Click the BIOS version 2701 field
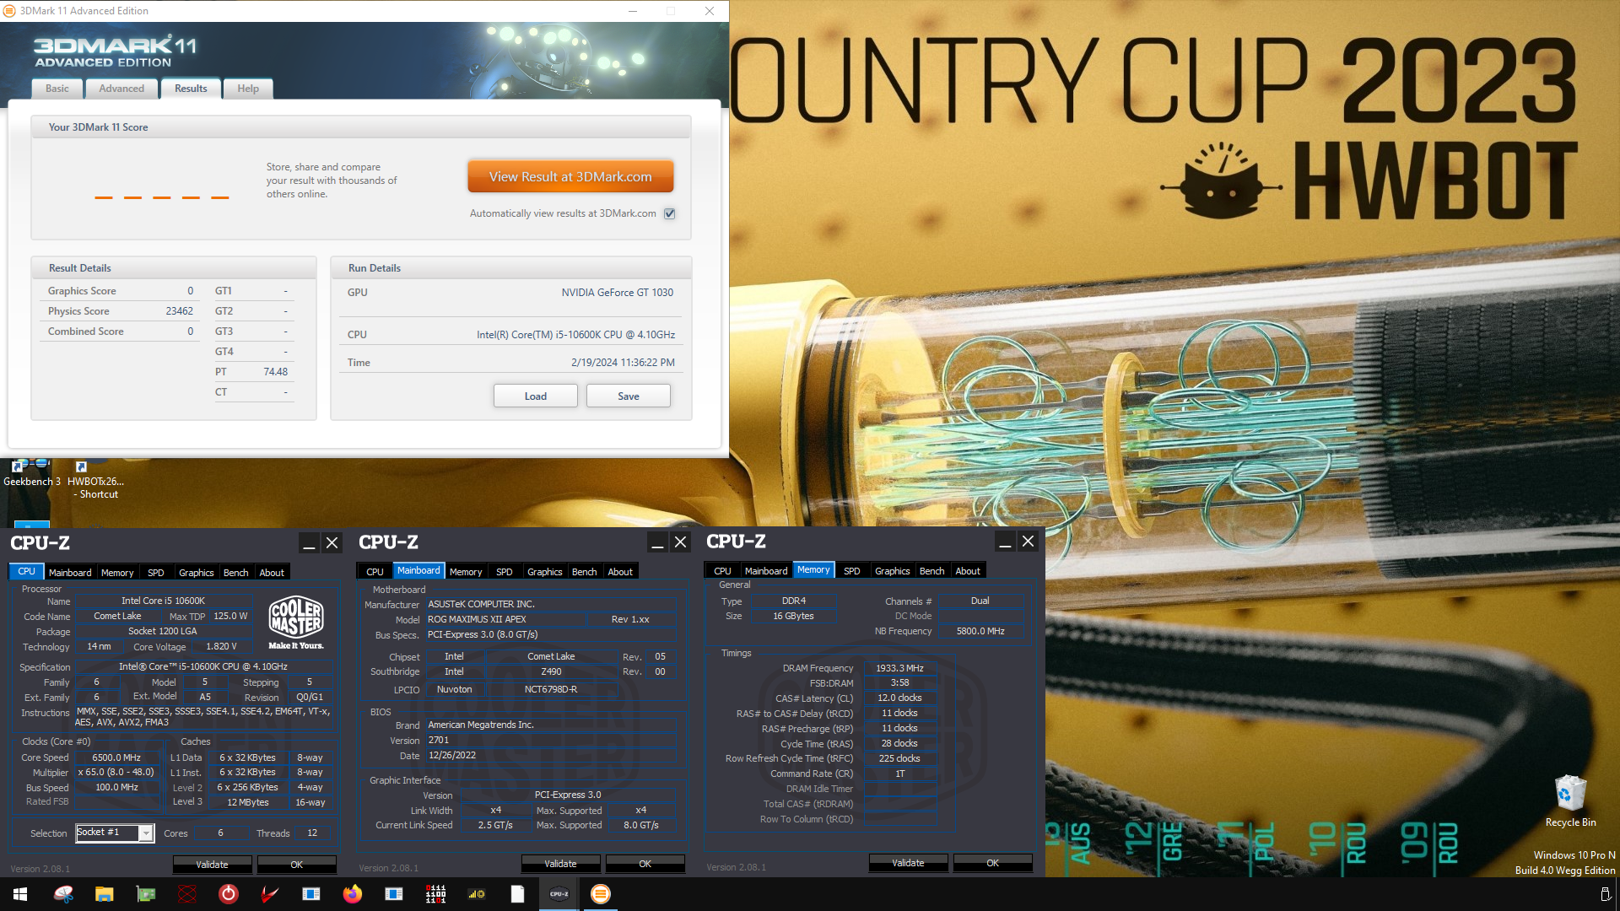 pos(439,740)
